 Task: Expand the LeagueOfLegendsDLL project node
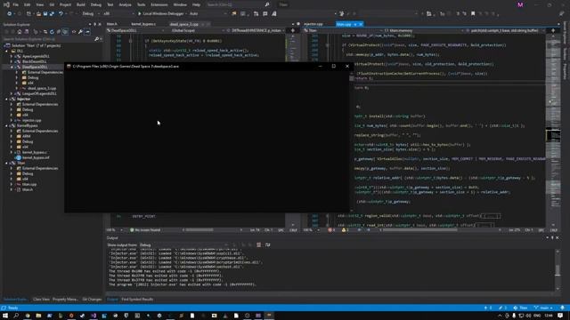(x=12, y=93)
